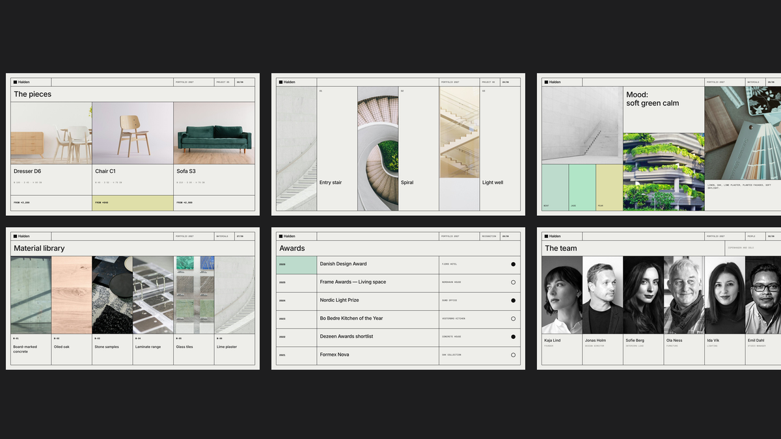Click the Halden logo on the stairs slide
Viewport: 781px width, 439px height.
coord(287,82)
